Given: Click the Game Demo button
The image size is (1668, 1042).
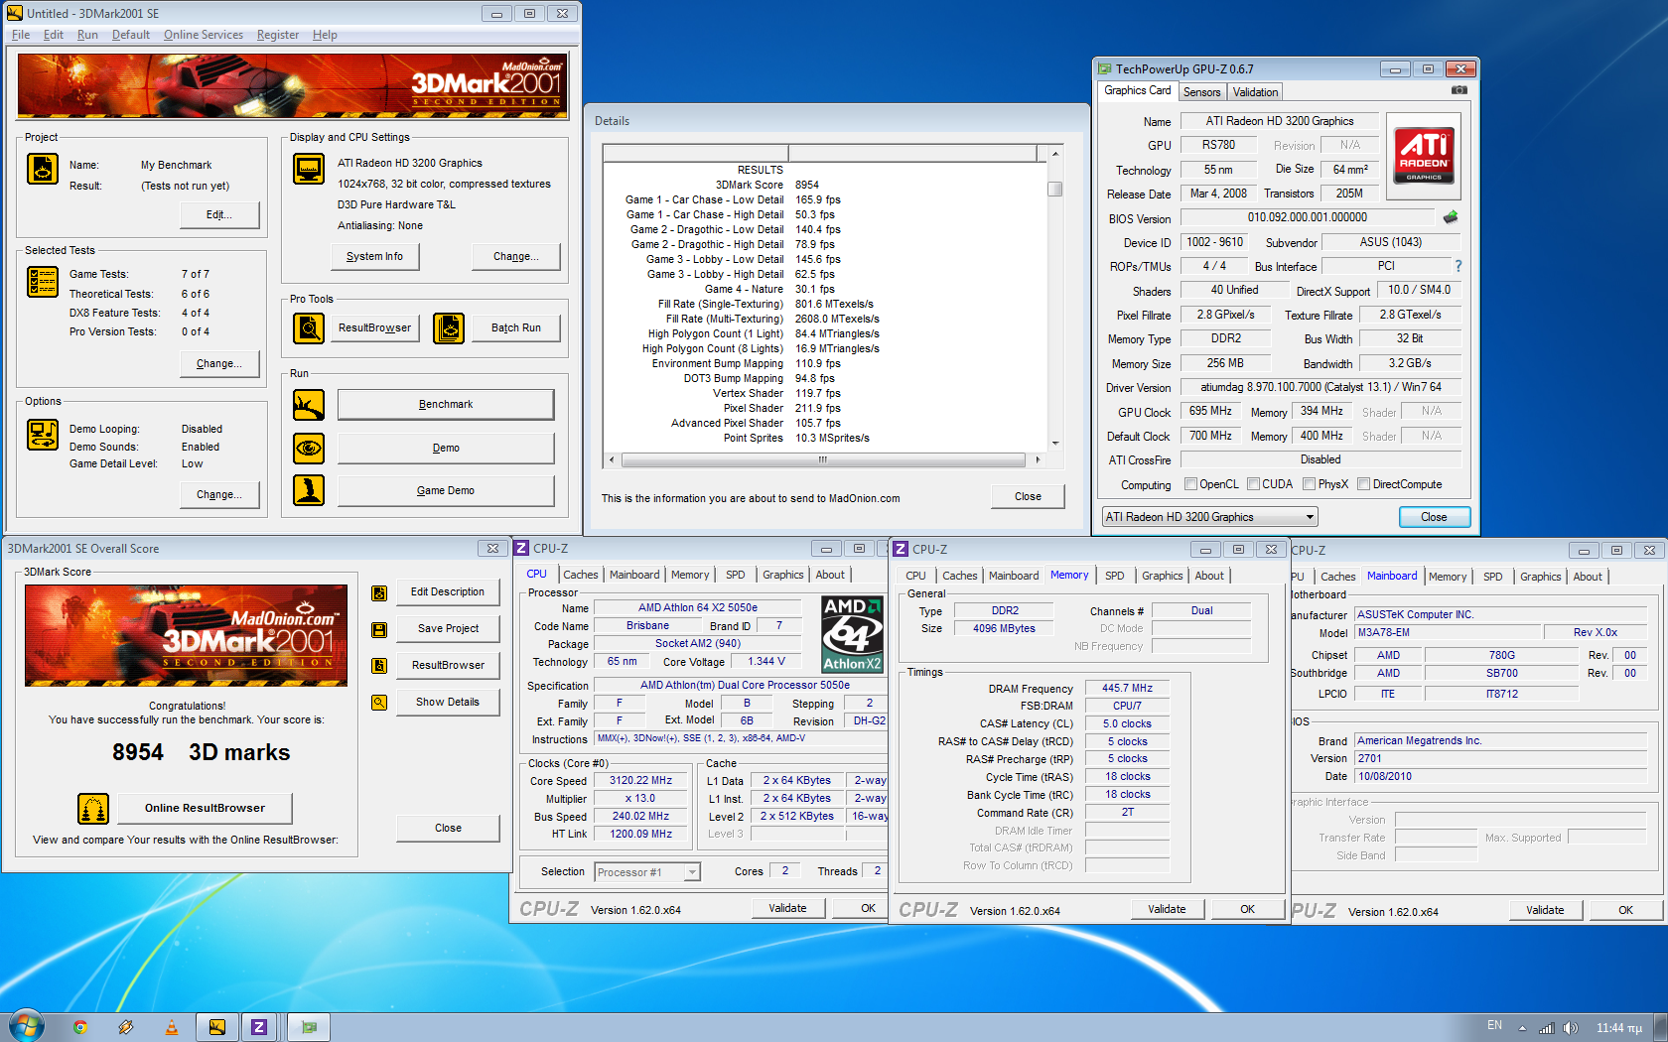Looking at the screenshot, I should (446, 490).
